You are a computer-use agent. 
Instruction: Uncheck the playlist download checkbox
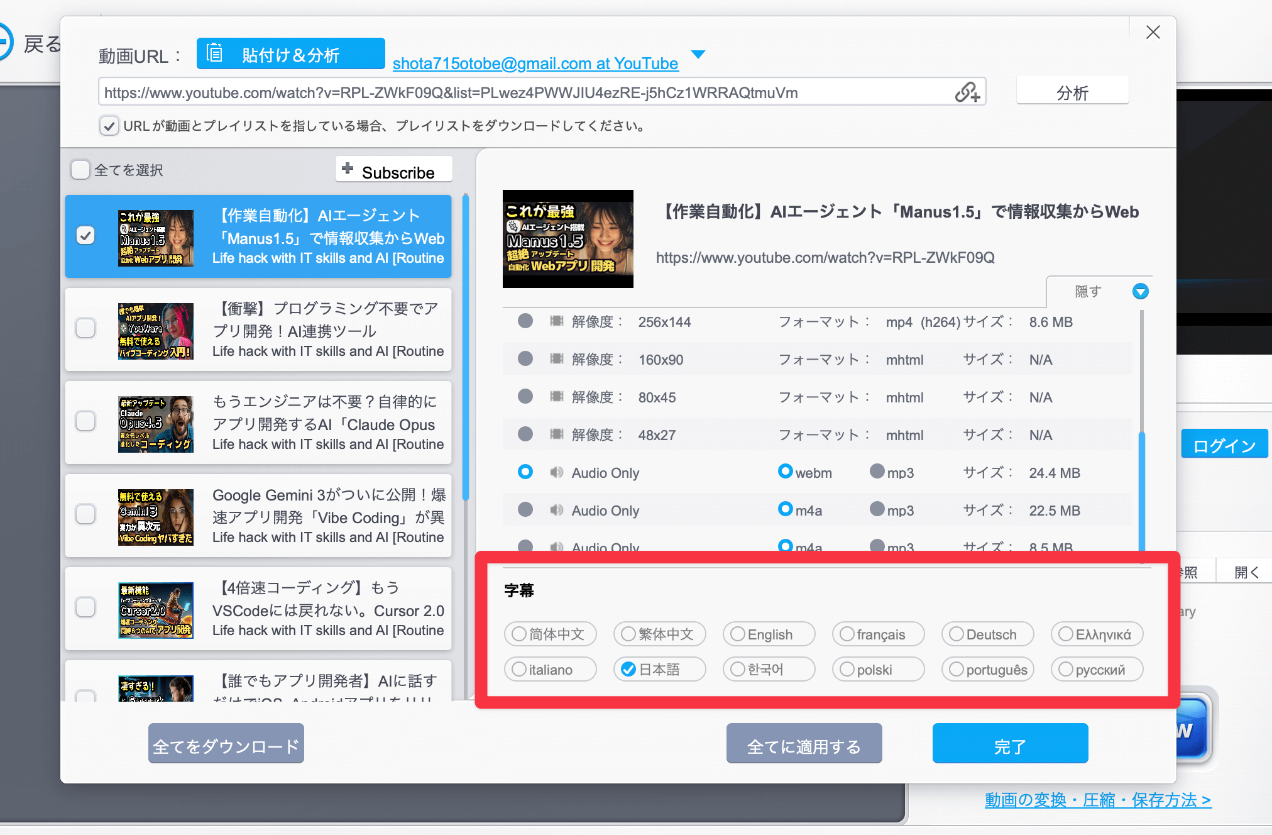pyautogui.click(x=109, y=126)
